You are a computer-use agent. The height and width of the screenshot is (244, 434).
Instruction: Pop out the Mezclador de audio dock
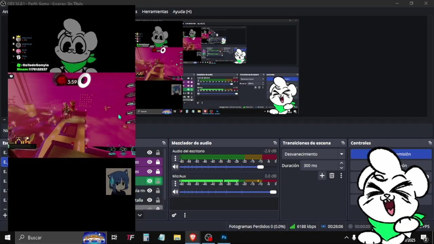click(x=275, y=143)
